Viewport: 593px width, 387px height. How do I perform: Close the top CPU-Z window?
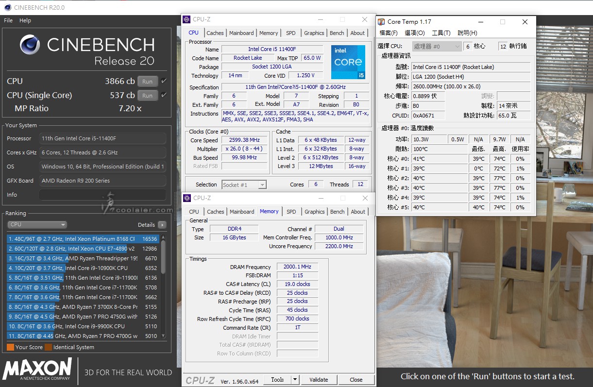[x=364, y=19]
